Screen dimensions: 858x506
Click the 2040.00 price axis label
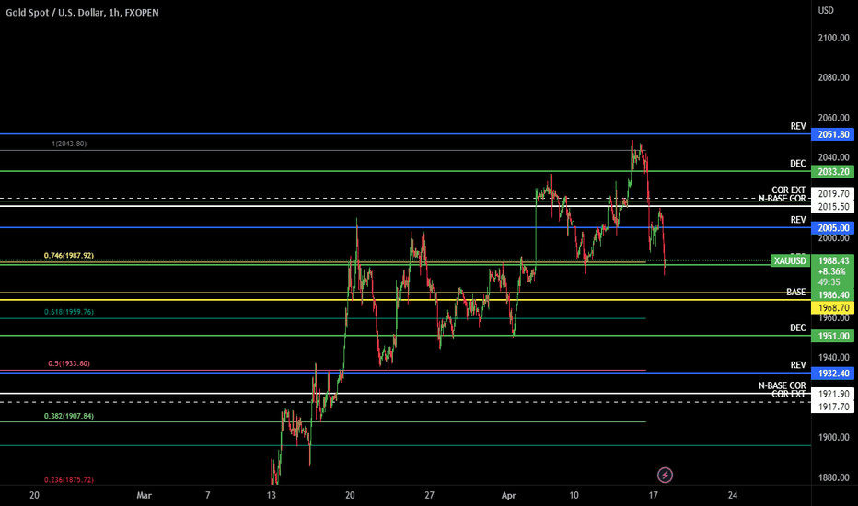833,157
